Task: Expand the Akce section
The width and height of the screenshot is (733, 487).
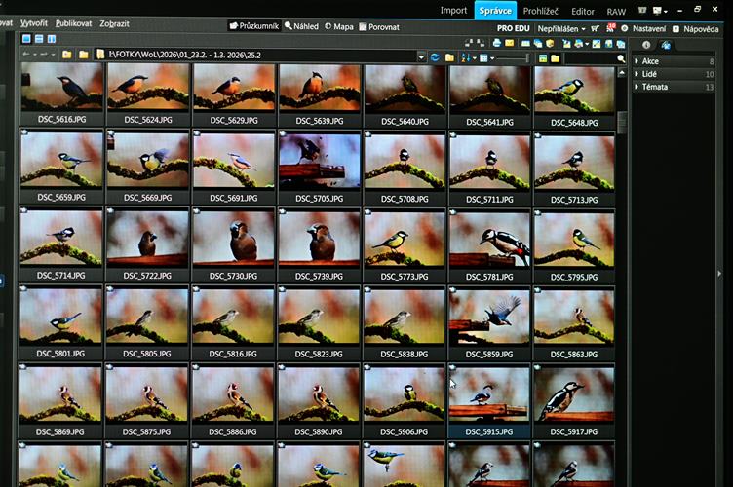Action: (649, 61)
